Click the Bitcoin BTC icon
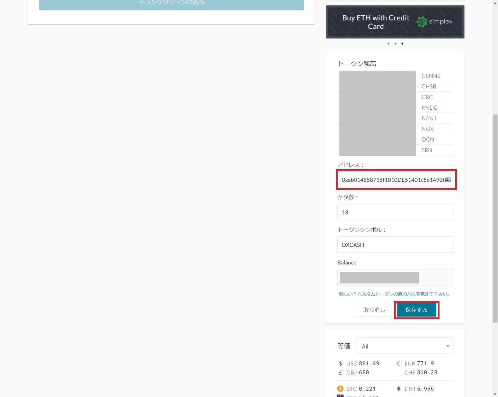Screen dimensions: 498x397 340,389
